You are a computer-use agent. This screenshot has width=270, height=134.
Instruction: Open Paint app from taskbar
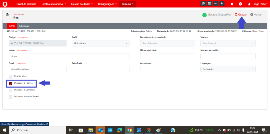tap(158, 130)
